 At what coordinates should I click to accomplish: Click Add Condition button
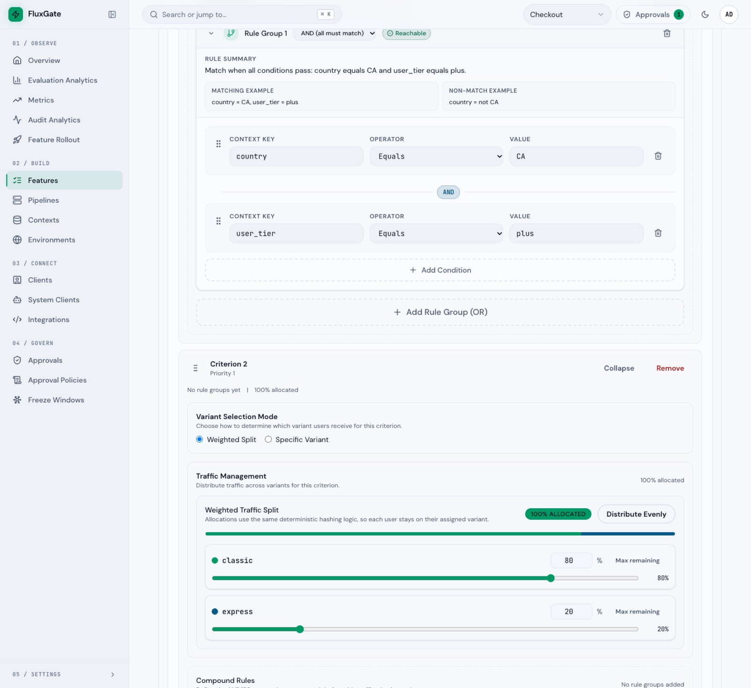pyautogui.click(x=440, y=270)
